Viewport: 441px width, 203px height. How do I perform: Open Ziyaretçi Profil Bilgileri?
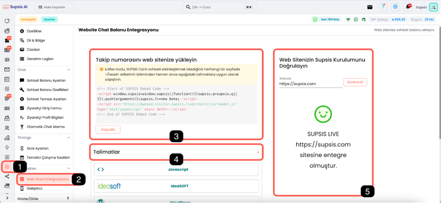coord(45,117)
